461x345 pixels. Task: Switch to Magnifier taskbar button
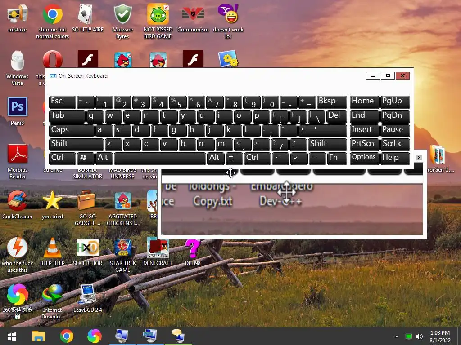[122, 336]
